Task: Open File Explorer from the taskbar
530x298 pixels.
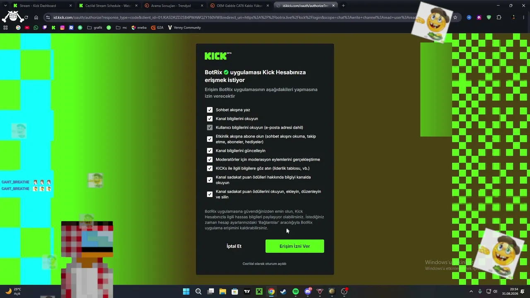Action: (x=223, y=291)
